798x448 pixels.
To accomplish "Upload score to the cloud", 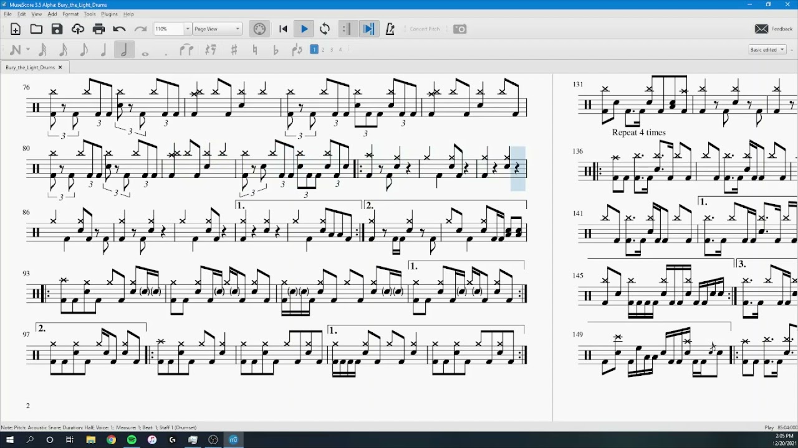I will [x=78, y=29].
